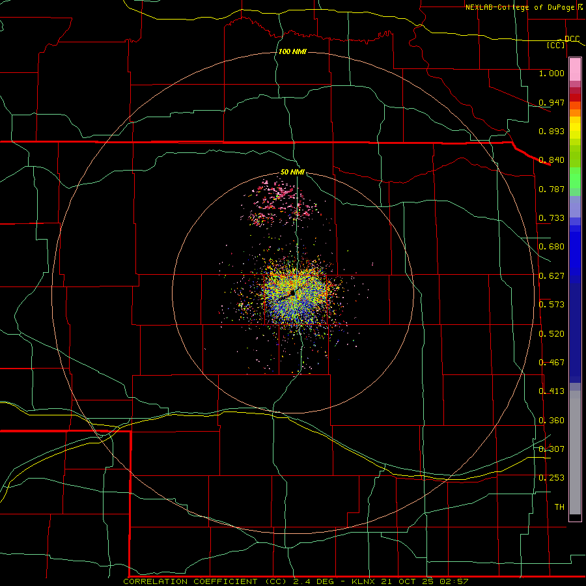Viewport: 586px width, 586px height.
Task: Pick the red swatch on the color bar
Action: pyautogui.click(x=575, y=98)
